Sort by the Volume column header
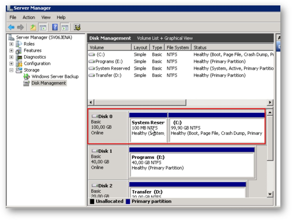This screenshot has width=292, height=220. 110,47
